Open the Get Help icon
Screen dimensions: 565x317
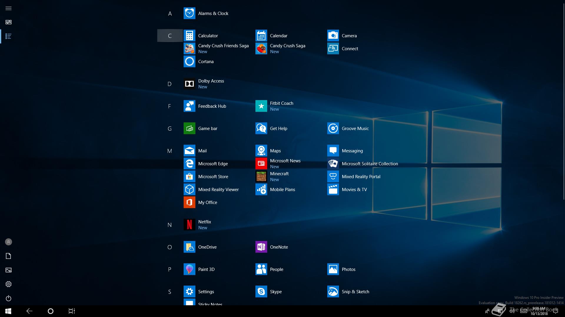click(261, 129)
